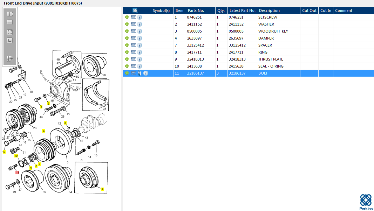
Task: Show info for the DAMPER row
Action: pyautogui.click(x=140, y=38)
